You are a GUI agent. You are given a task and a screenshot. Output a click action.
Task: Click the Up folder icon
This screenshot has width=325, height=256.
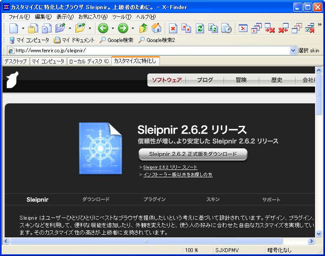click(x=143, y=29)
